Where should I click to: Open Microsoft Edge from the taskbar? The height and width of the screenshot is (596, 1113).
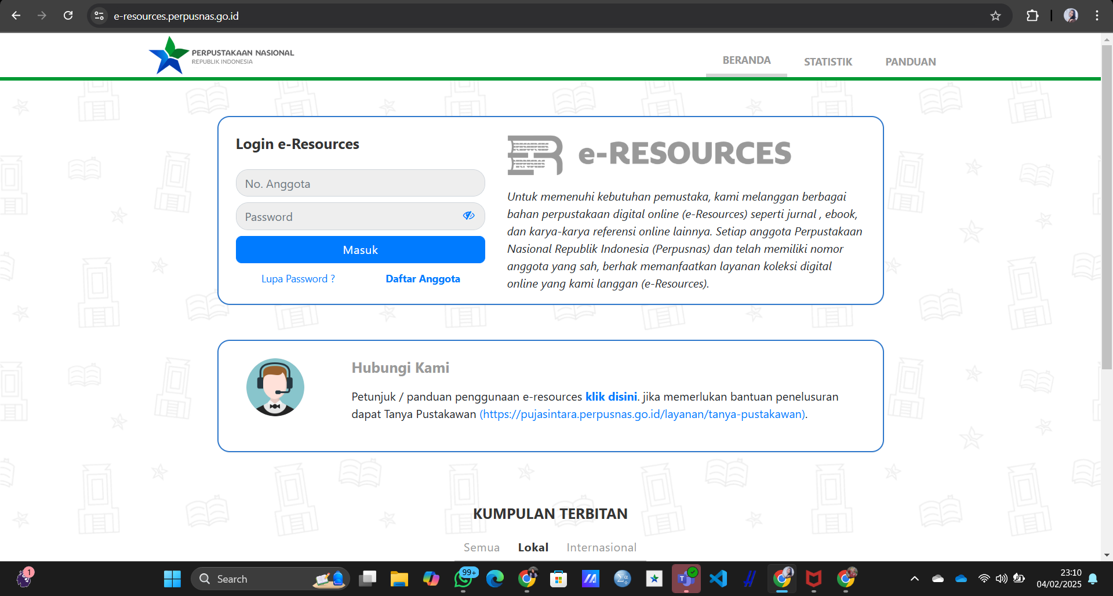click(494, 578)
